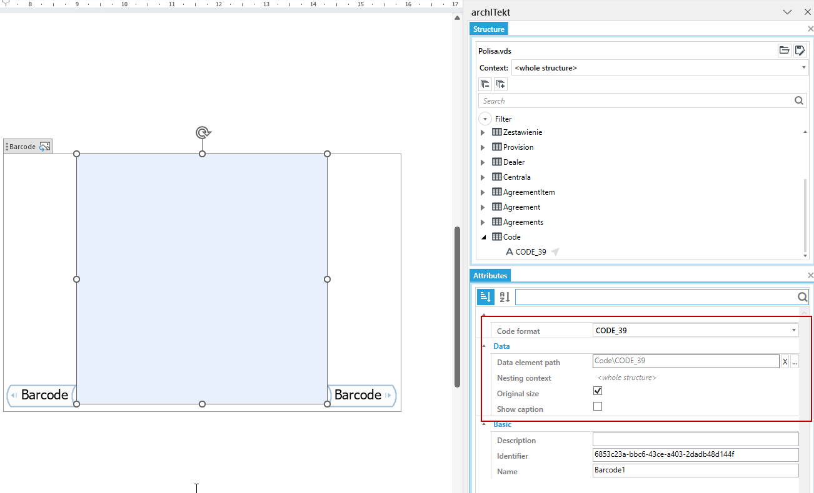Click the Description input field
The image size is (814, 493).
pos(696,439)
